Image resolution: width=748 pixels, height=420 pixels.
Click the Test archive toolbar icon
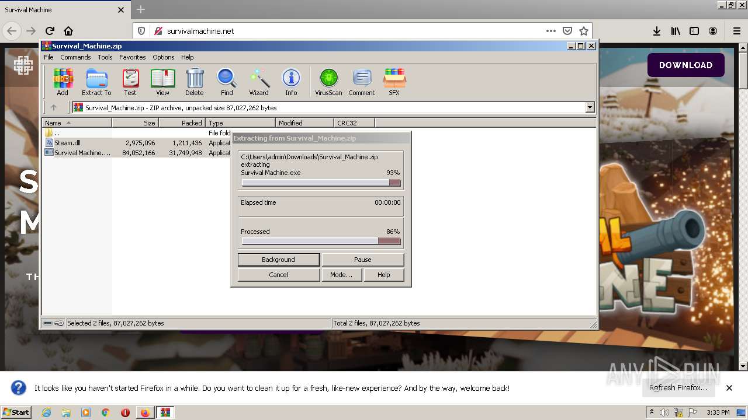(x=130, y=82)
